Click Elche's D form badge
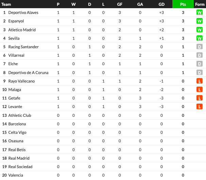206x180 pixels. click(199, 64)
